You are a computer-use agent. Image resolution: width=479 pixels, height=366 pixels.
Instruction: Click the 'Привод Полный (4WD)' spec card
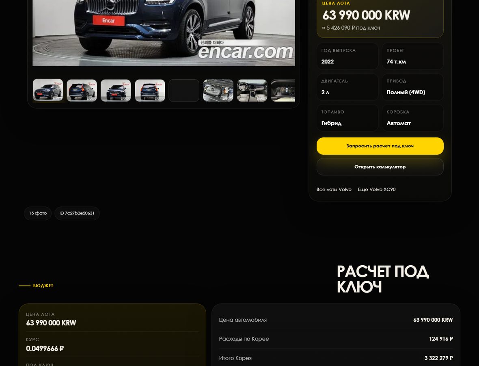413,87
